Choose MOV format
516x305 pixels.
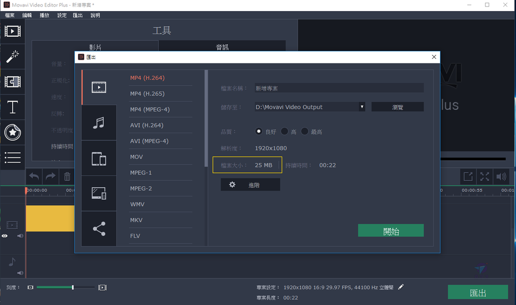click(137, 157)
